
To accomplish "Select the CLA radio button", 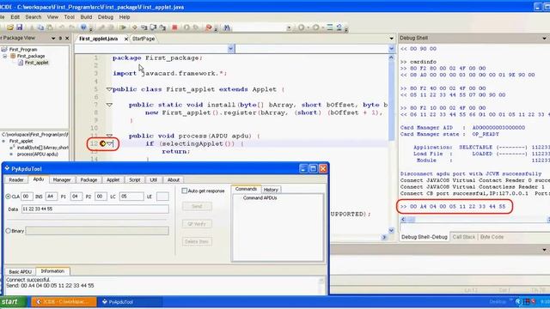I will [x=8, y=197].
